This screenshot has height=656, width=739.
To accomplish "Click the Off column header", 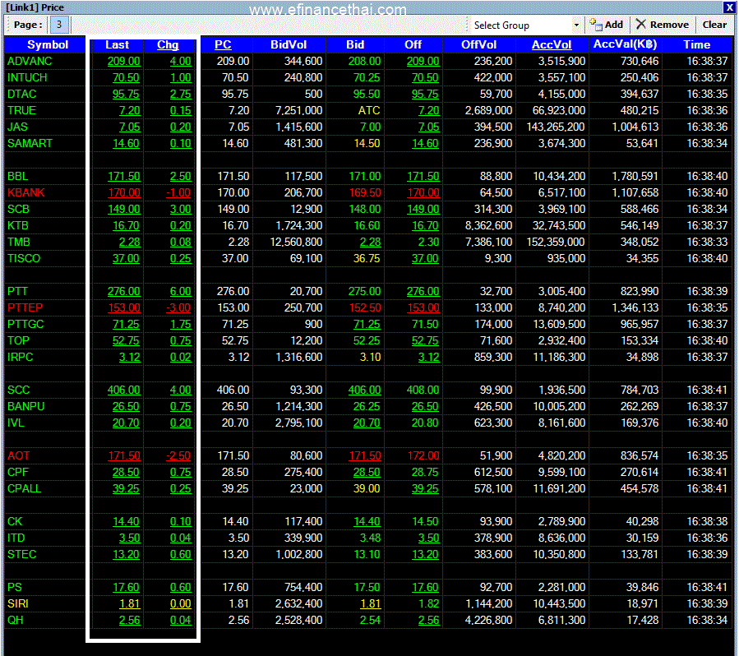I will pos(413,44).
